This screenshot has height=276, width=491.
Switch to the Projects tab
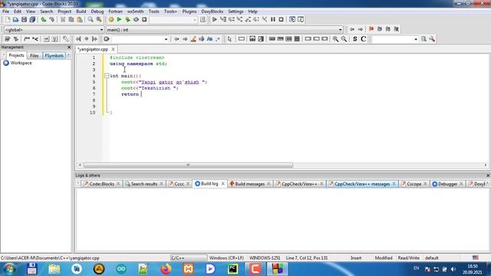pyautogui.click(x=16, y=55)
